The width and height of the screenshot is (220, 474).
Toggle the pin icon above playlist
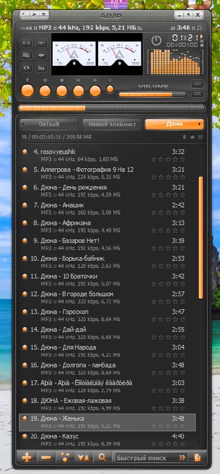point(185,137)
